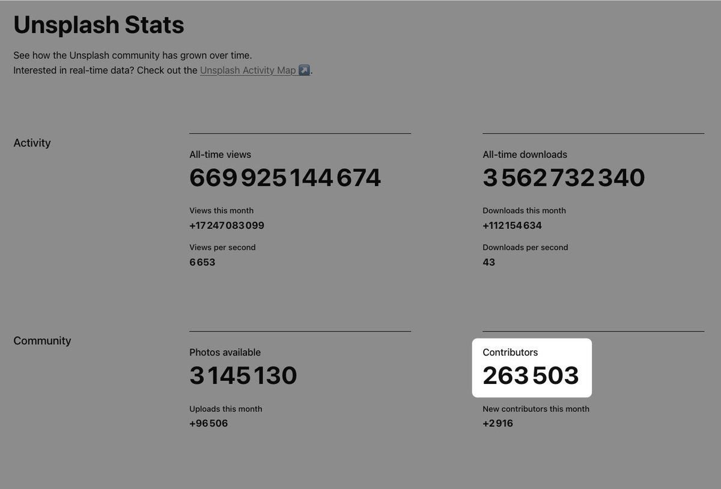This screenshot has height=489, width=721.
Task: Click the highlighted Contributors count 263503
Action: [531, 376]
